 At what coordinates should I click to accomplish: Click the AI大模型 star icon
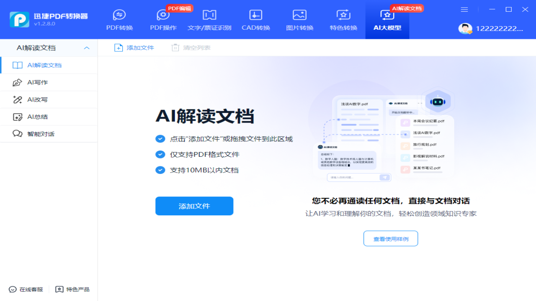pyautogui.click(x=387, y=15)
